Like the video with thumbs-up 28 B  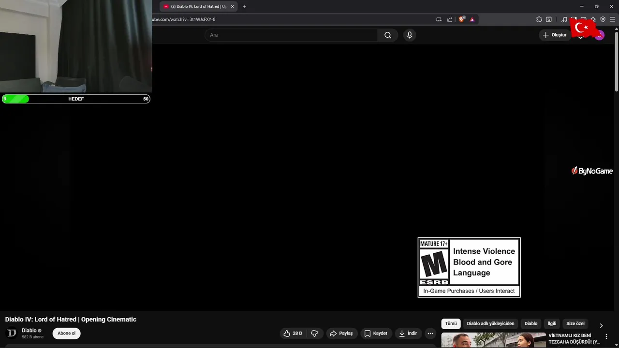click(x=293, y=333)
